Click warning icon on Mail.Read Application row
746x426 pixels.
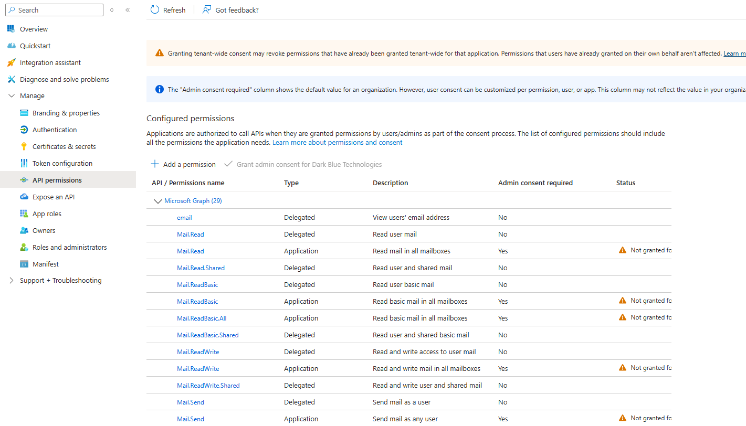623,250
